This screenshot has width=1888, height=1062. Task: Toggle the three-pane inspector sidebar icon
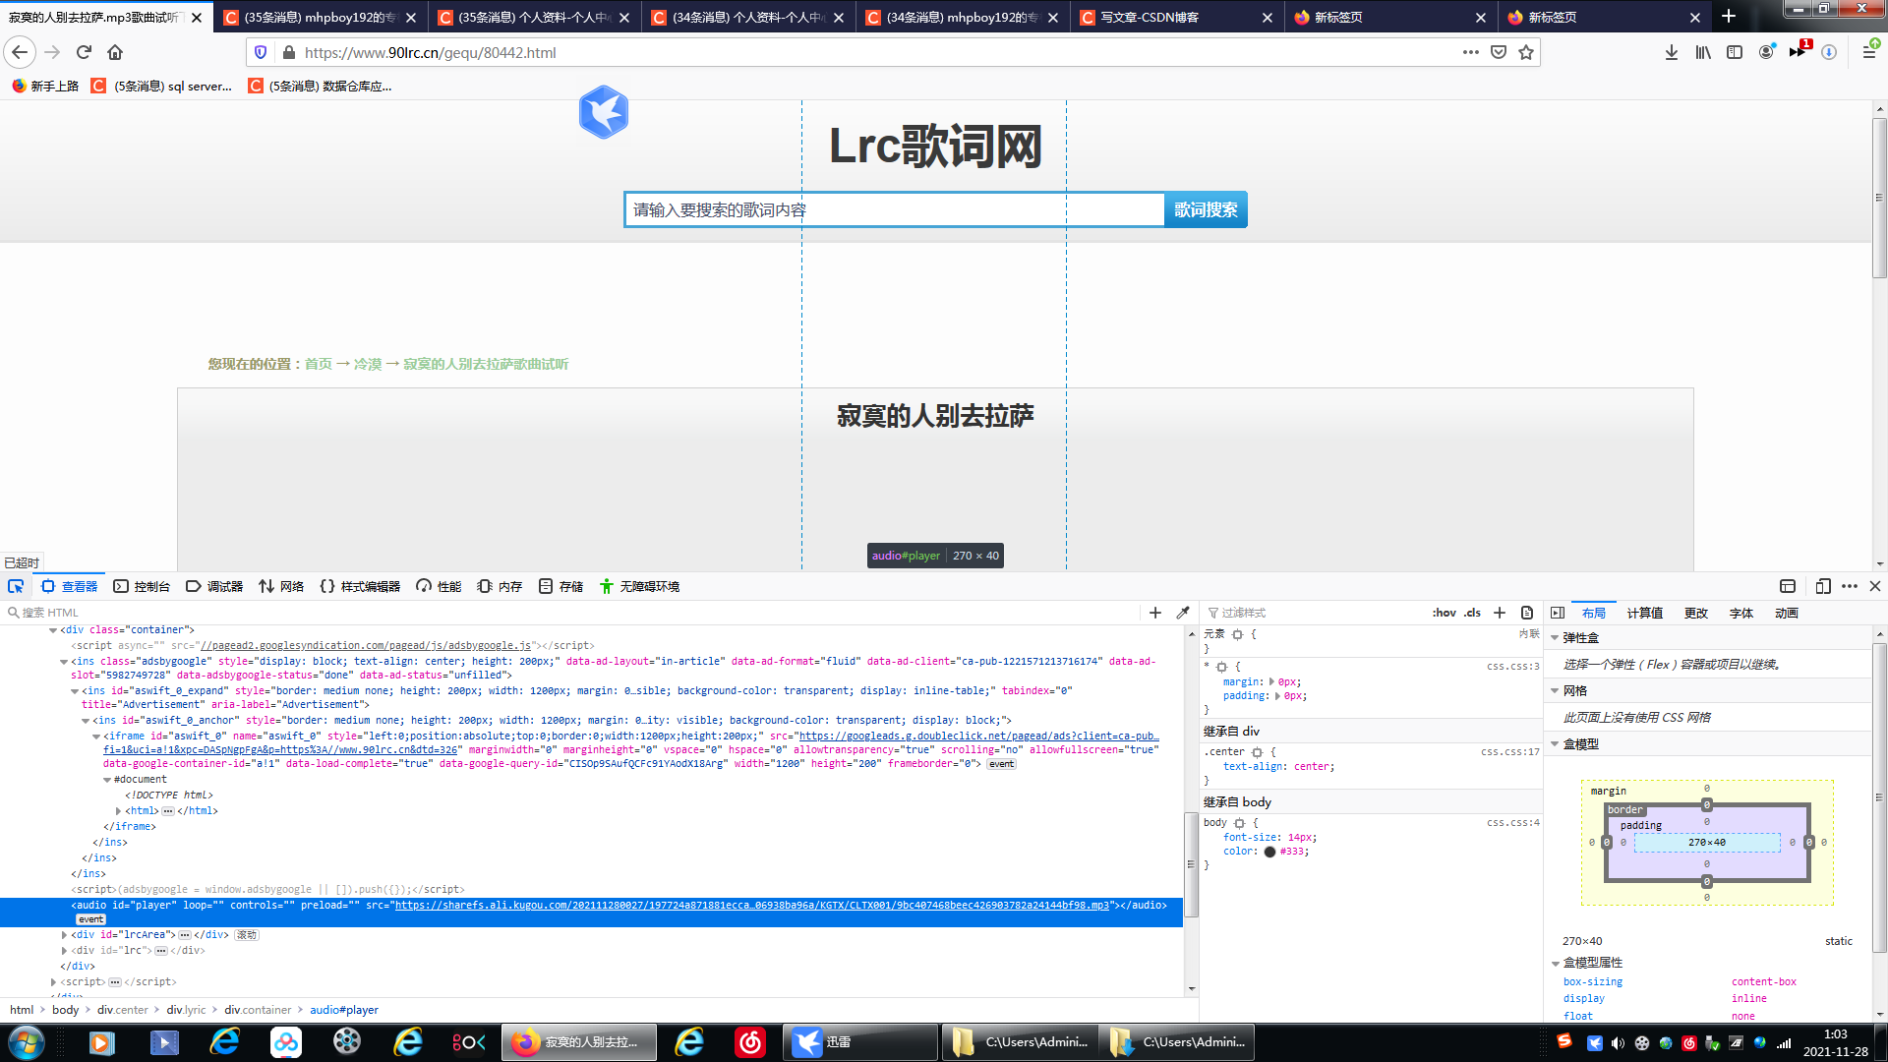point(1558,613)
